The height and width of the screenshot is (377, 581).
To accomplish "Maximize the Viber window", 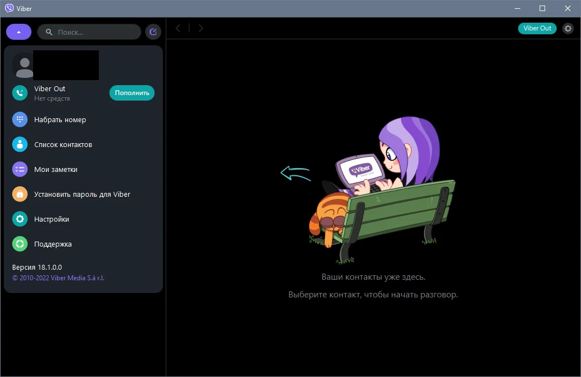I will coord(542,8).
